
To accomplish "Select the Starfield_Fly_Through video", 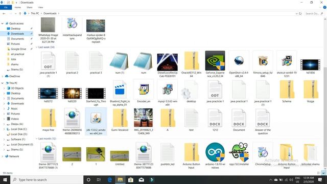I will tap(96, 93).
